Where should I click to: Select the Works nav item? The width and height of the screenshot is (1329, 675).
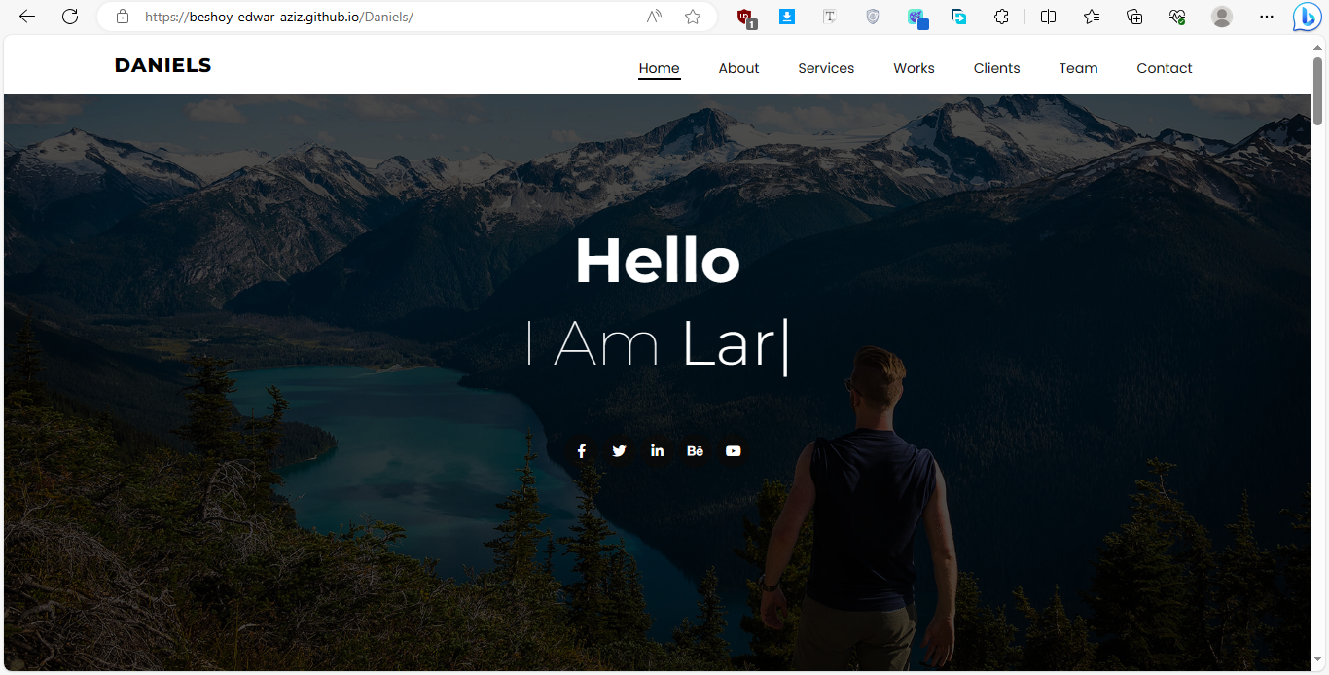coord(914,68)
